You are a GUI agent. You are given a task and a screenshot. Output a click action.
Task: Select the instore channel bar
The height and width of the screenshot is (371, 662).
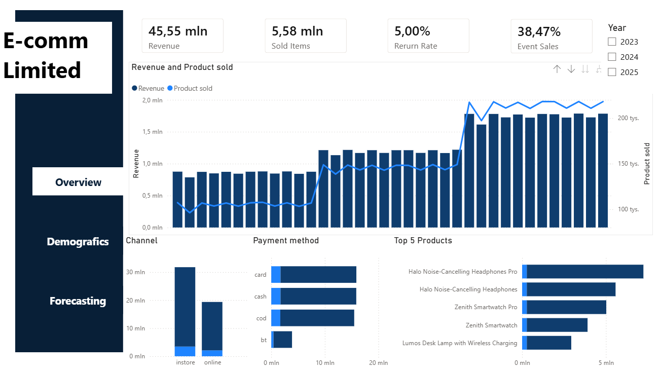(185, 311)
